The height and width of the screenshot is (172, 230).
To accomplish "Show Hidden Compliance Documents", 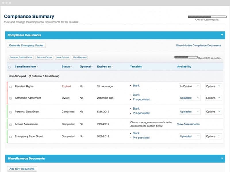I will 198,45.
